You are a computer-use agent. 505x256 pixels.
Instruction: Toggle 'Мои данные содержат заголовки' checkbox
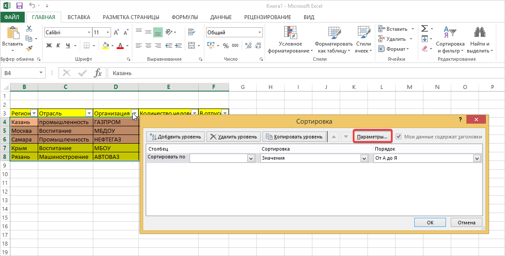click(398, 137)
